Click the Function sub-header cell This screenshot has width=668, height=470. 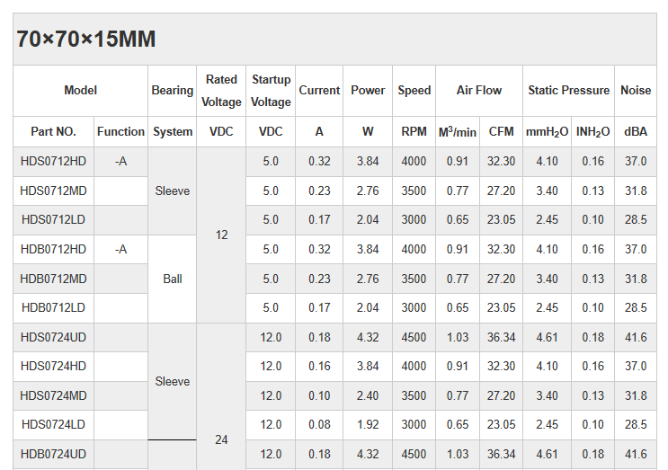[120, 131]
